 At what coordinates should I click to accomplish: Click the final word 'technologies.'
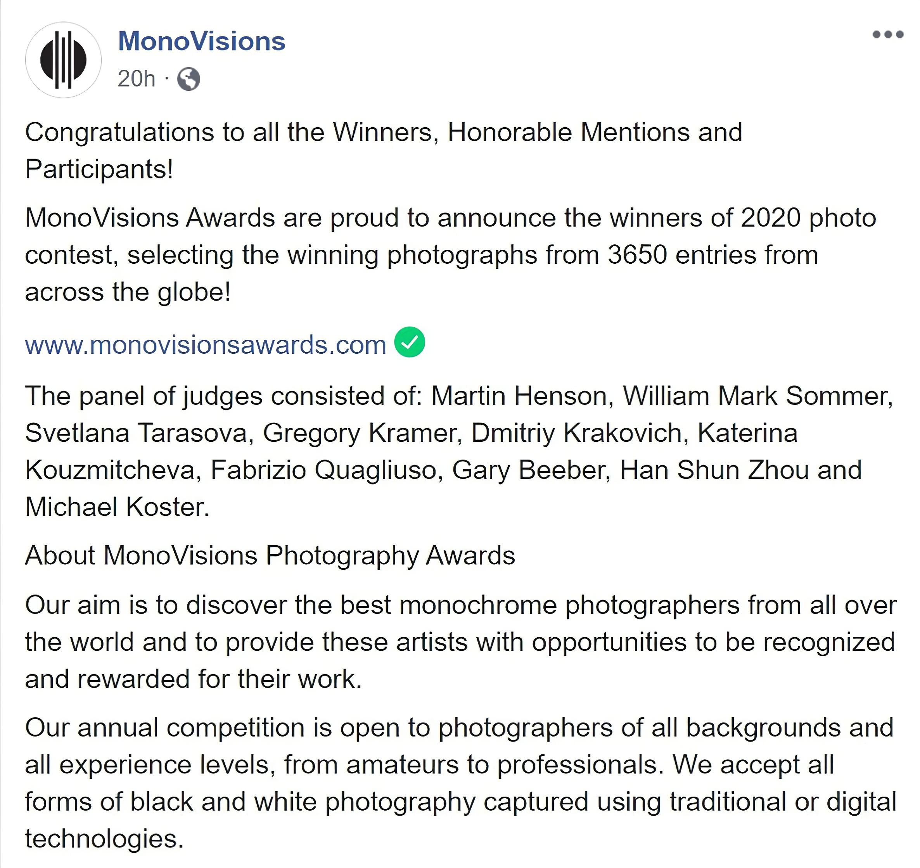[x=104, y=839]
